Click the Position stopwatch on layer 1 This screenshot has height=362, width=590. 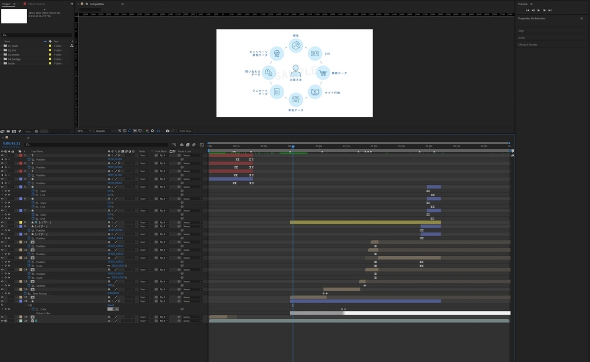tap(29, 159)
